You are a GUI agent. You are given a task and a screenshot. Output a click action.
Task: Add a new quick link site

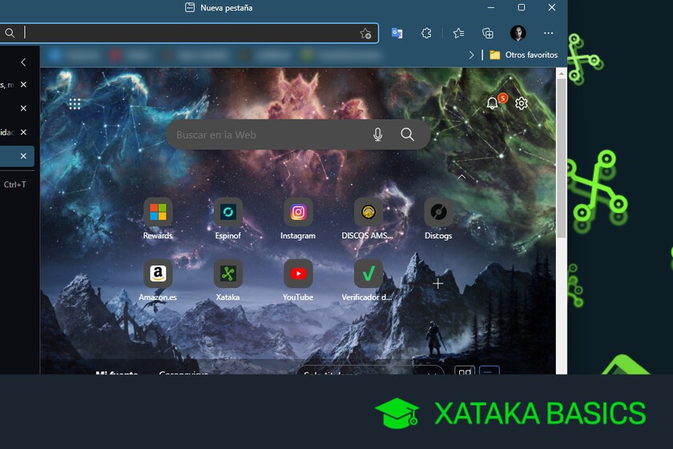pos(437,284)
